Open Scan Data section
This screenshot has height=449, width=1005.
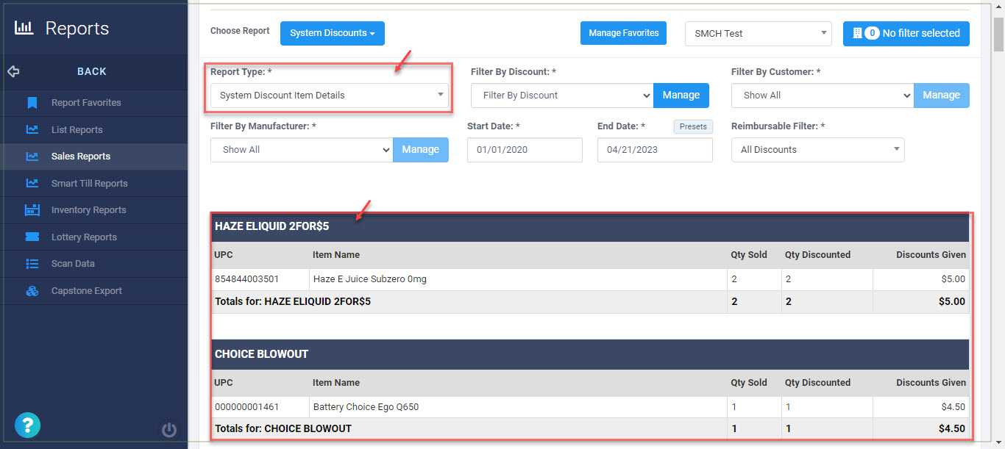(93, 264)
